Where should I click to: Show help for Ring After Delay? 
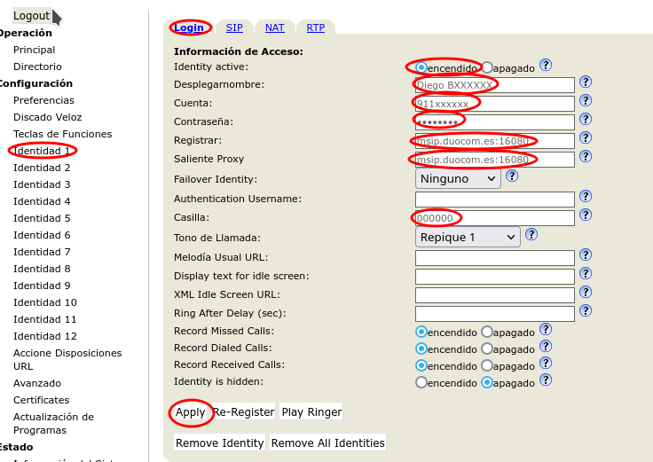click(586, 311)
